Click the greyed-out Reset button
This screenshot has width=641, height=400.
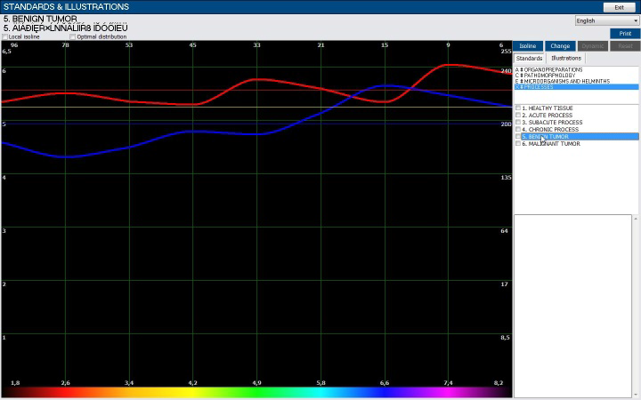point(625,45)
